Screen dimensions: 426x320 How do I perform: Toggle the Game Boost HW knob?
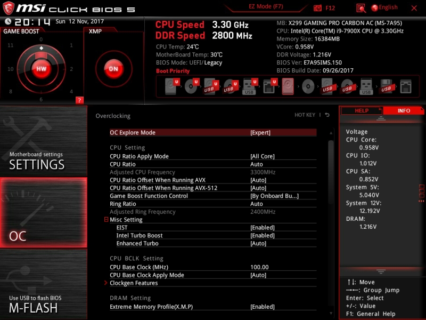[42, 69]
